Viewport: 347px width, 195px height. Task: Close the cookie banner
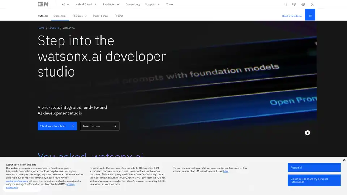click(344, 160)
